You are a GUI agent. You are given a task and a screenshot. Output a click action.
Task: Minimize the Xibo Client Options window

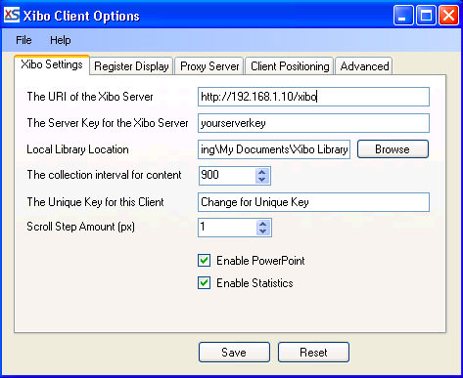[403, 16]
